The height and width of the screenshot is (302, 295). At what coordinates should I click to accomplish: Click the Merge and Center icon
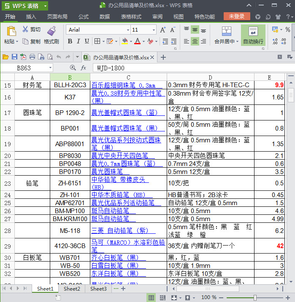coord(226,31)
